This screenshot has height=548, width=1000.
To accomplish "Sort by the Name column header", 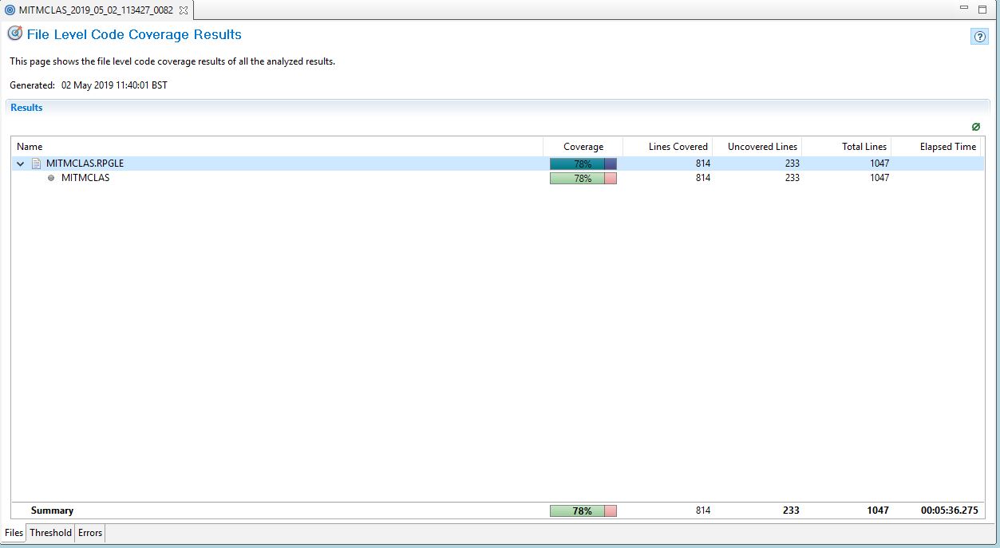I will pyautogui.click(x=30, y=147).
